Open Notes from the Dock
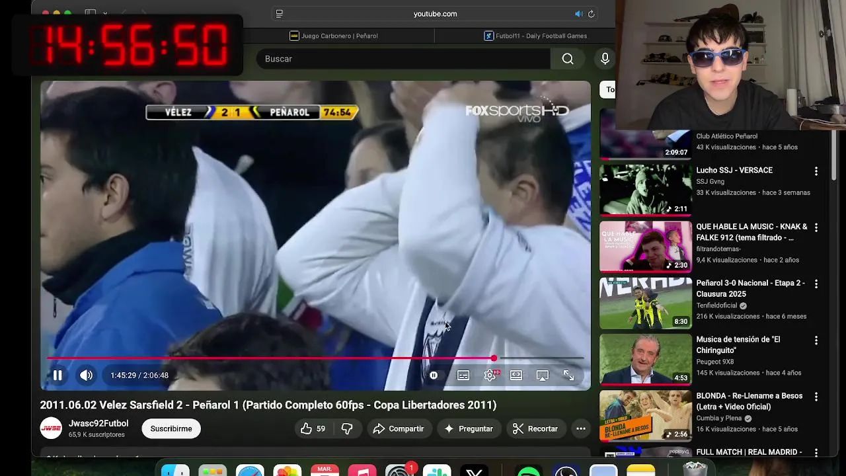This screenshot has height=476, width=846. pos(640,470)
